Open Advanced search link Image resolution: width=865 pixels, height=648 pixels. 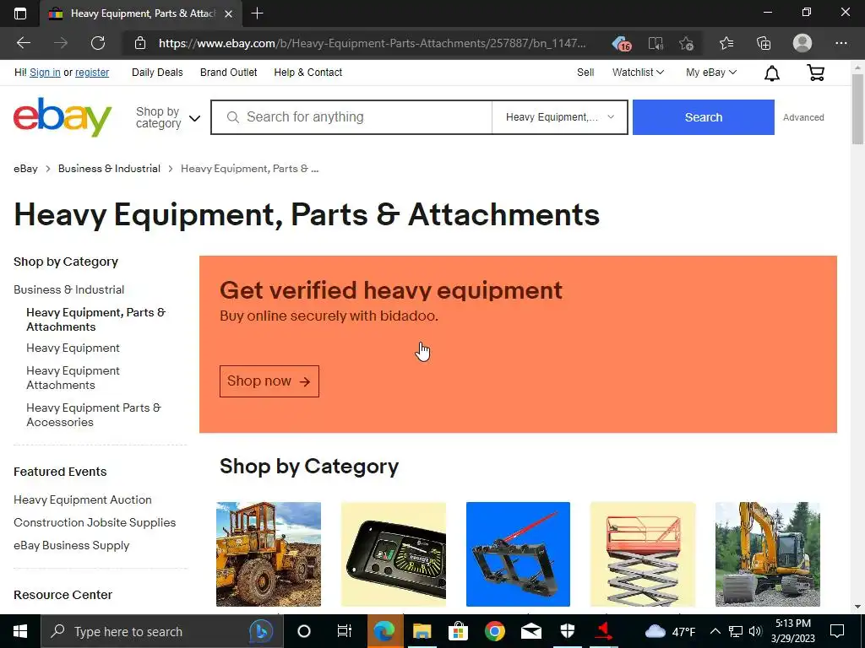click(803, 117)
